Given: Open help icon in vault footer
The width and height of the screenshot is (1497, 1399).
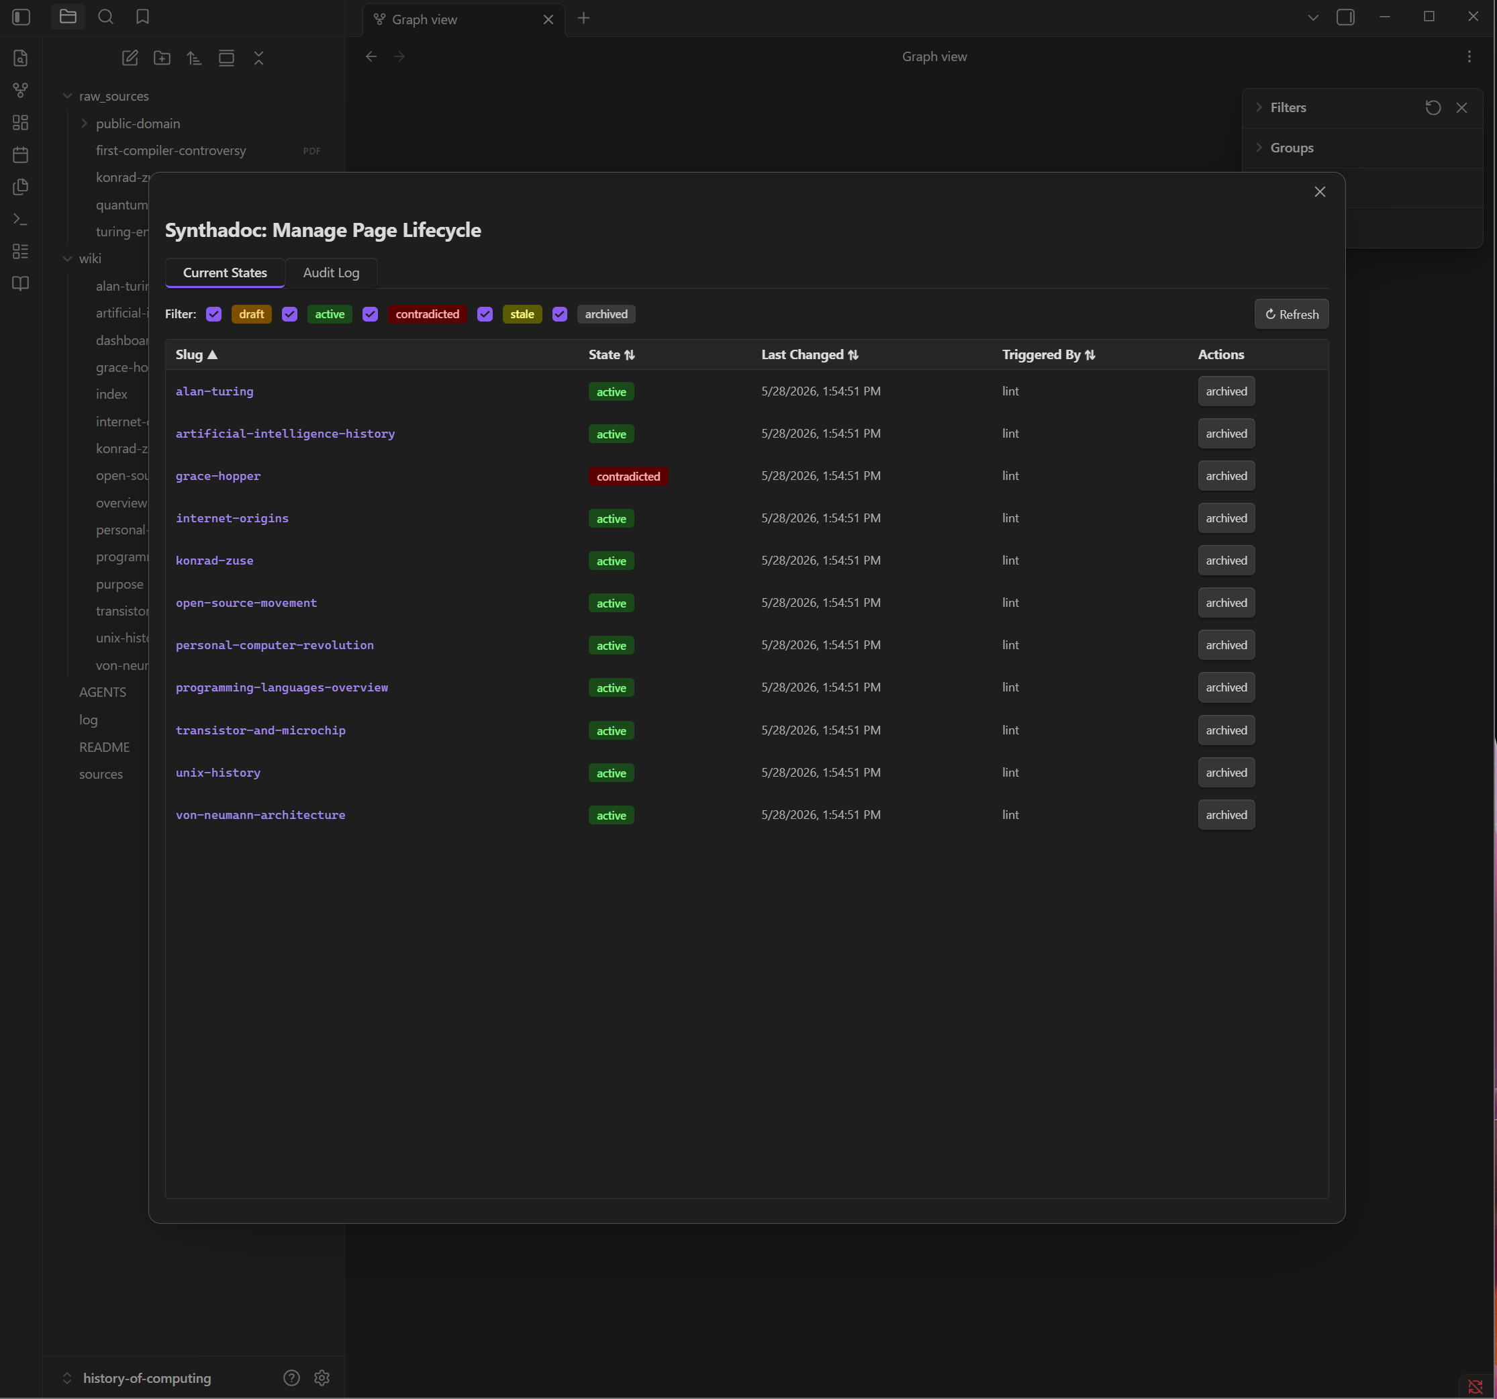Looking at the screenshot, I should 291,1378.
